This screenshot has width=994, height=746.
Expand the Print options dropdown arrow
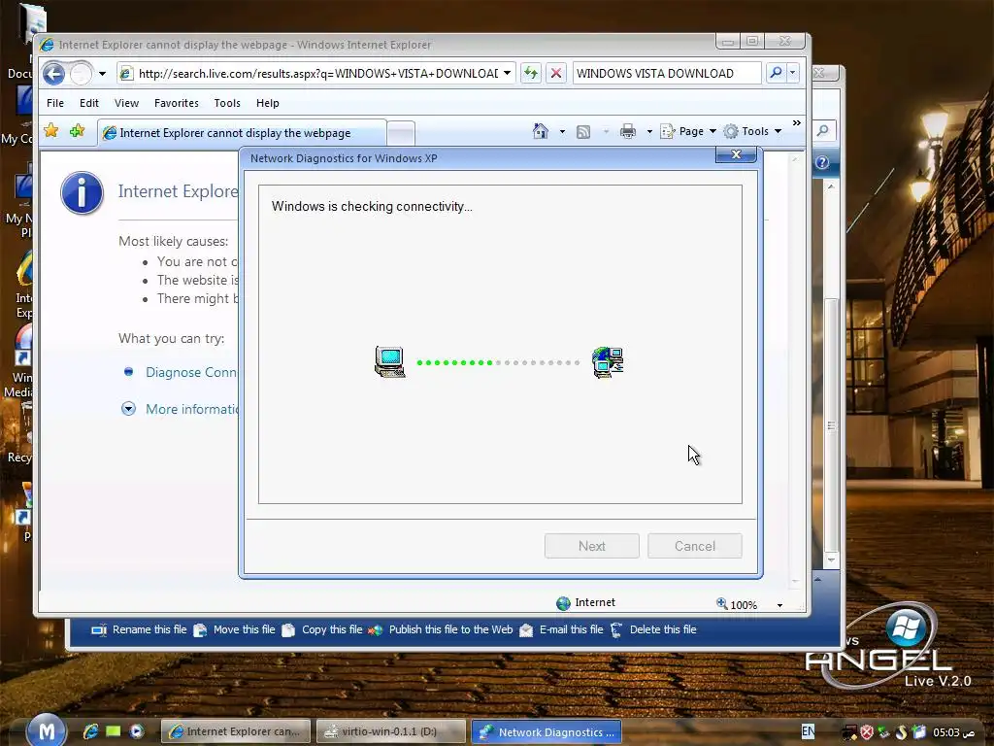[649, 132]
